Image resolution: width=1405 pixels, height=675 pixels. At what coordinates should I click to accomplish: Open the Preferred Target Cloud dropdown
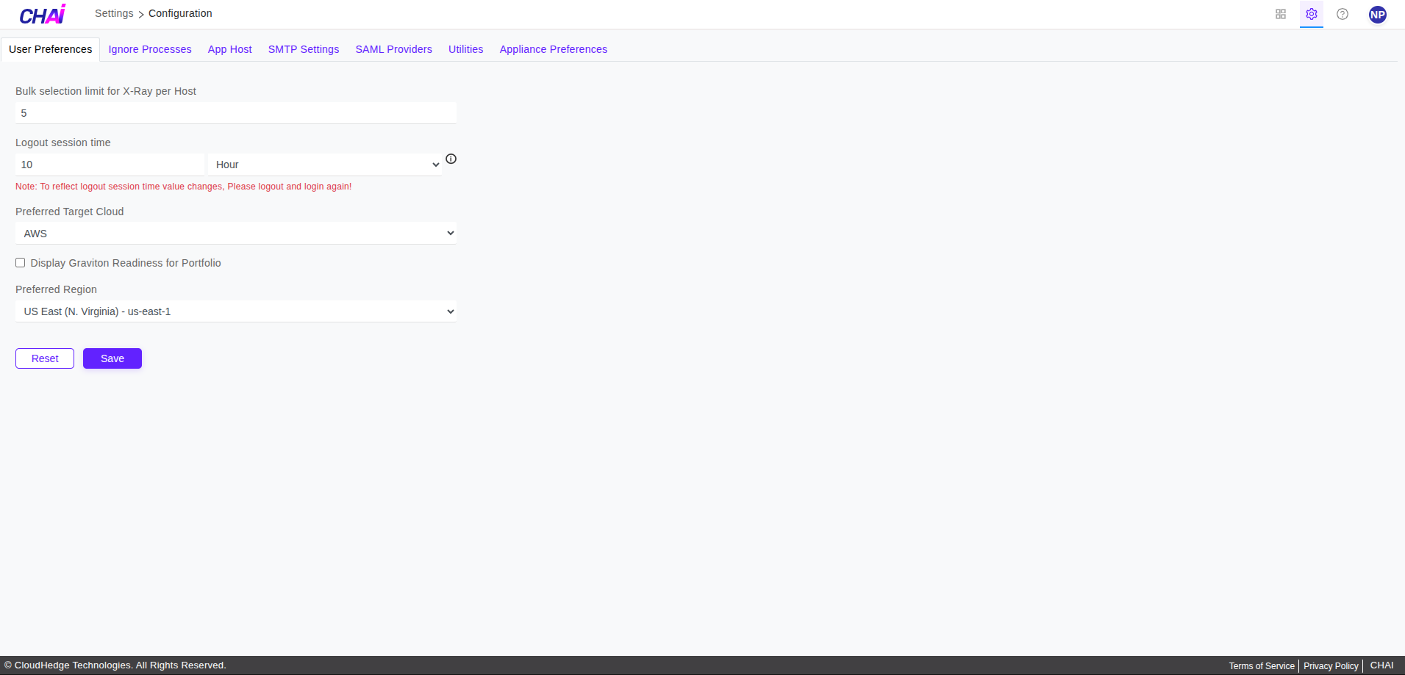(x=235, y=233)
